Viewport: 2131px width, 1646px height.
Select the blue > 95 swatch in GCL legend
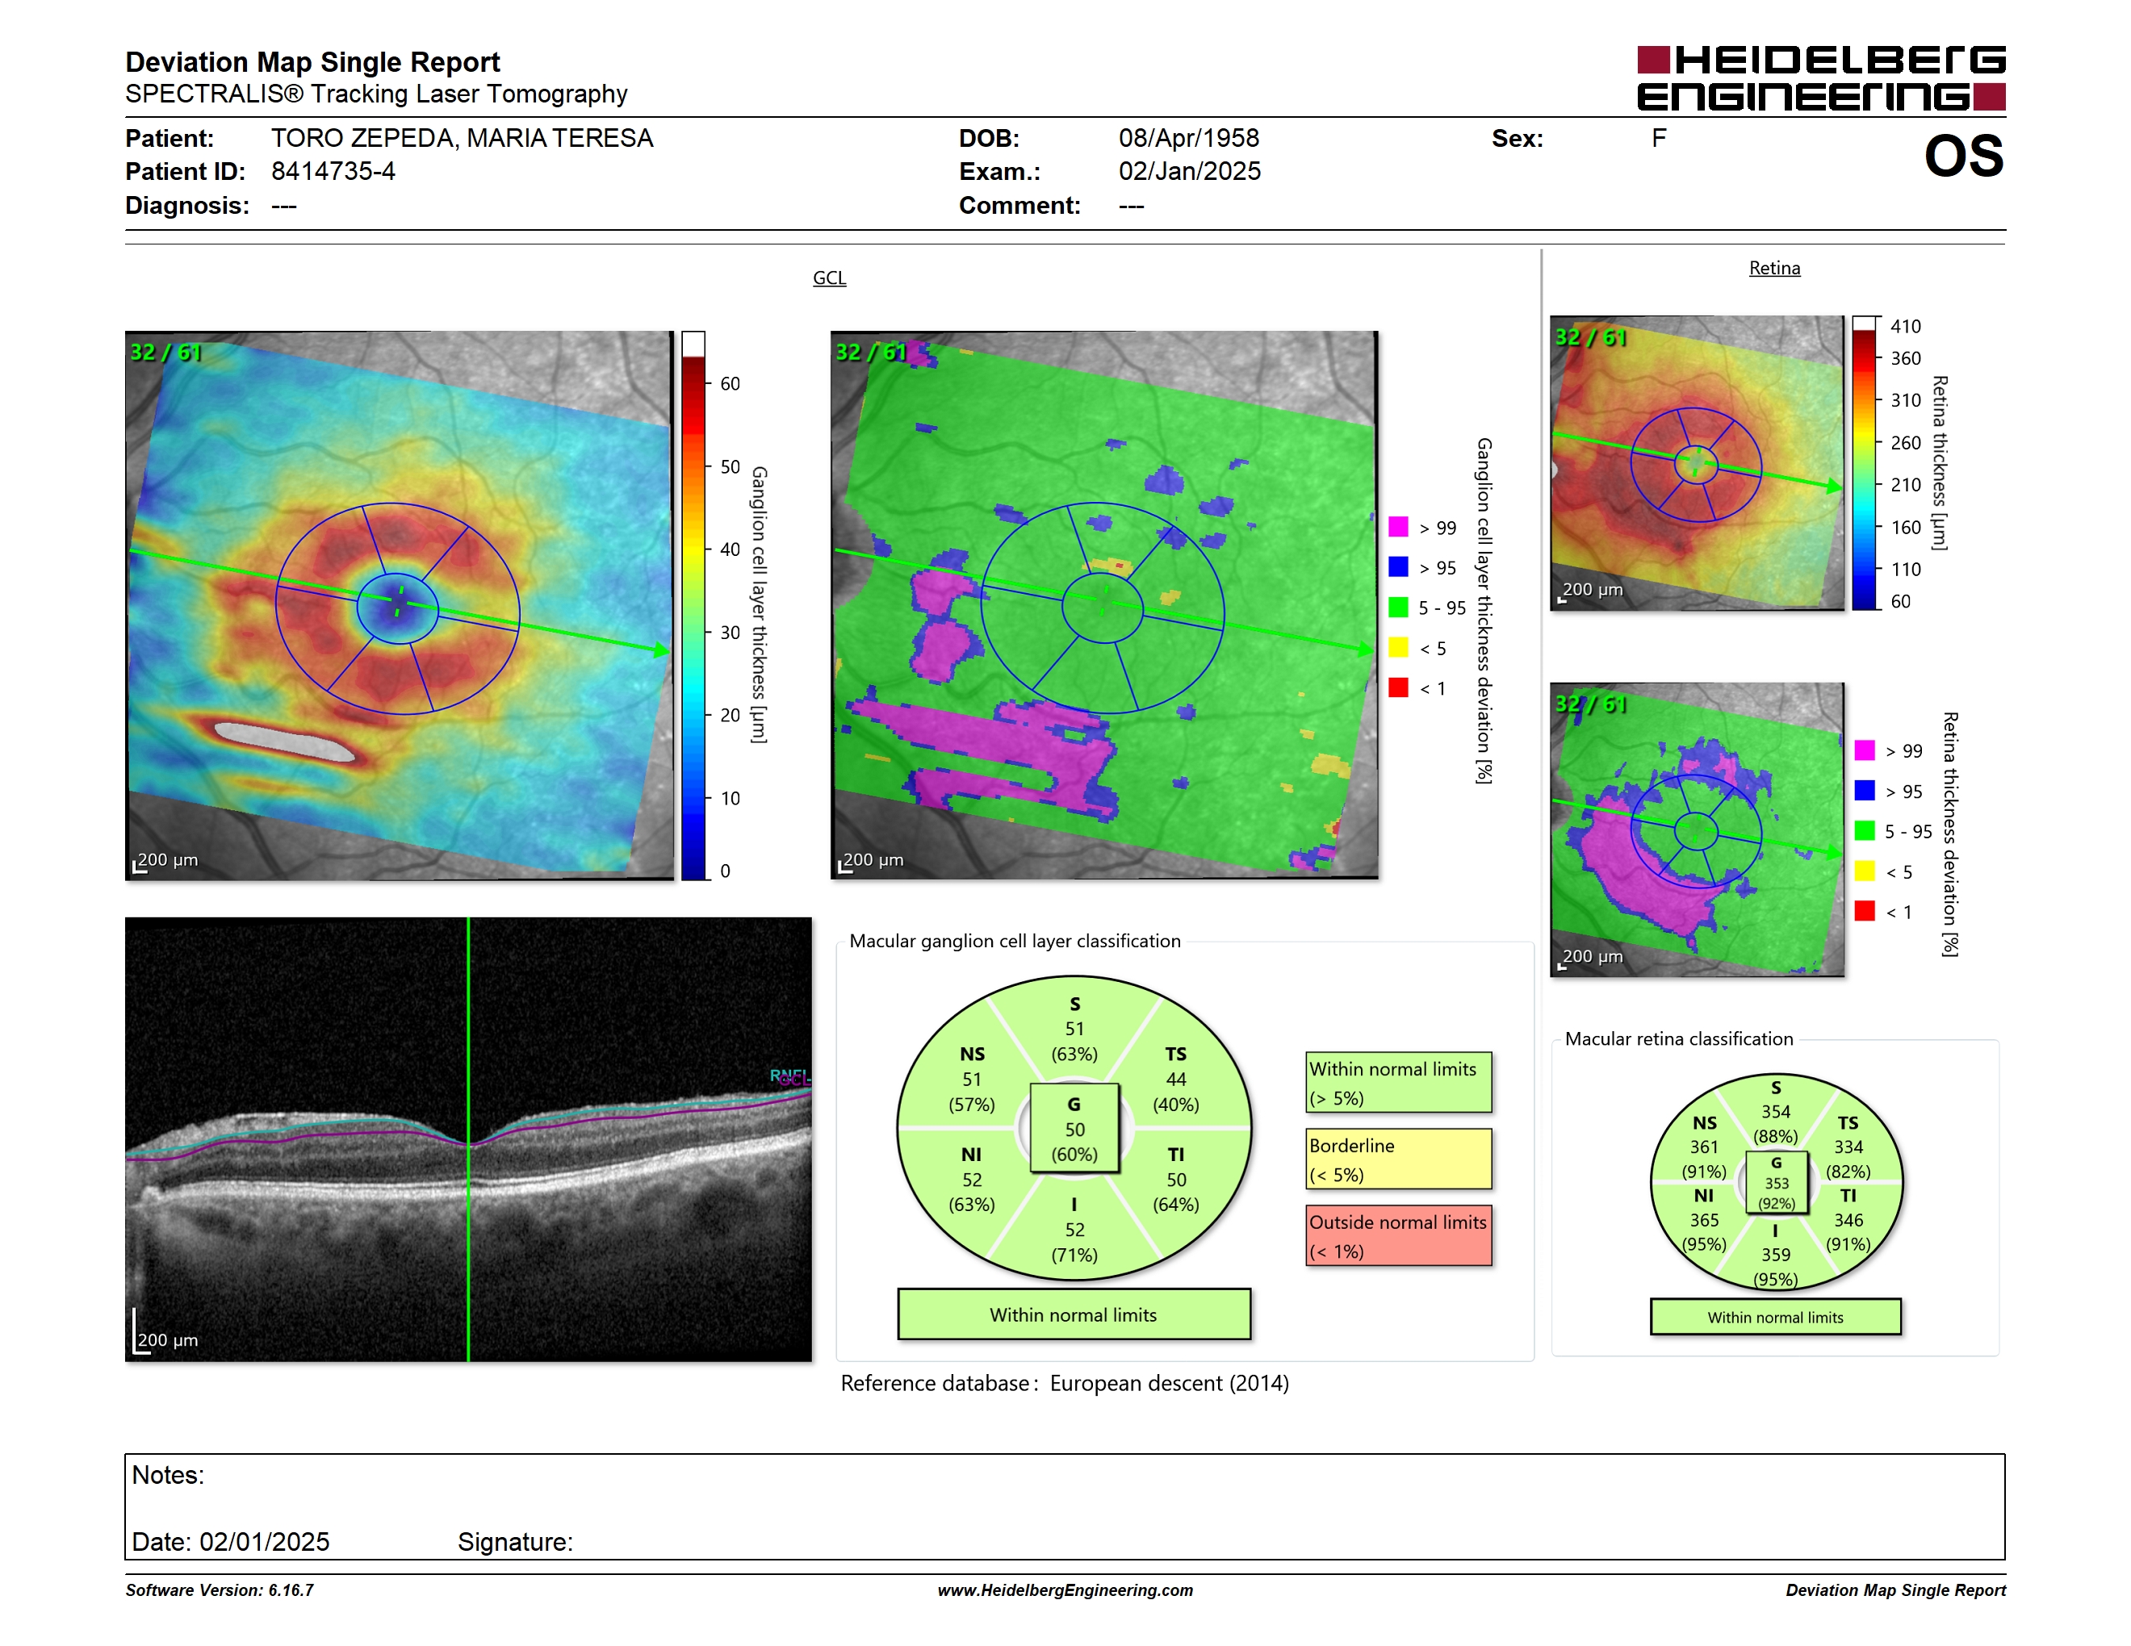coord(1398,566)
